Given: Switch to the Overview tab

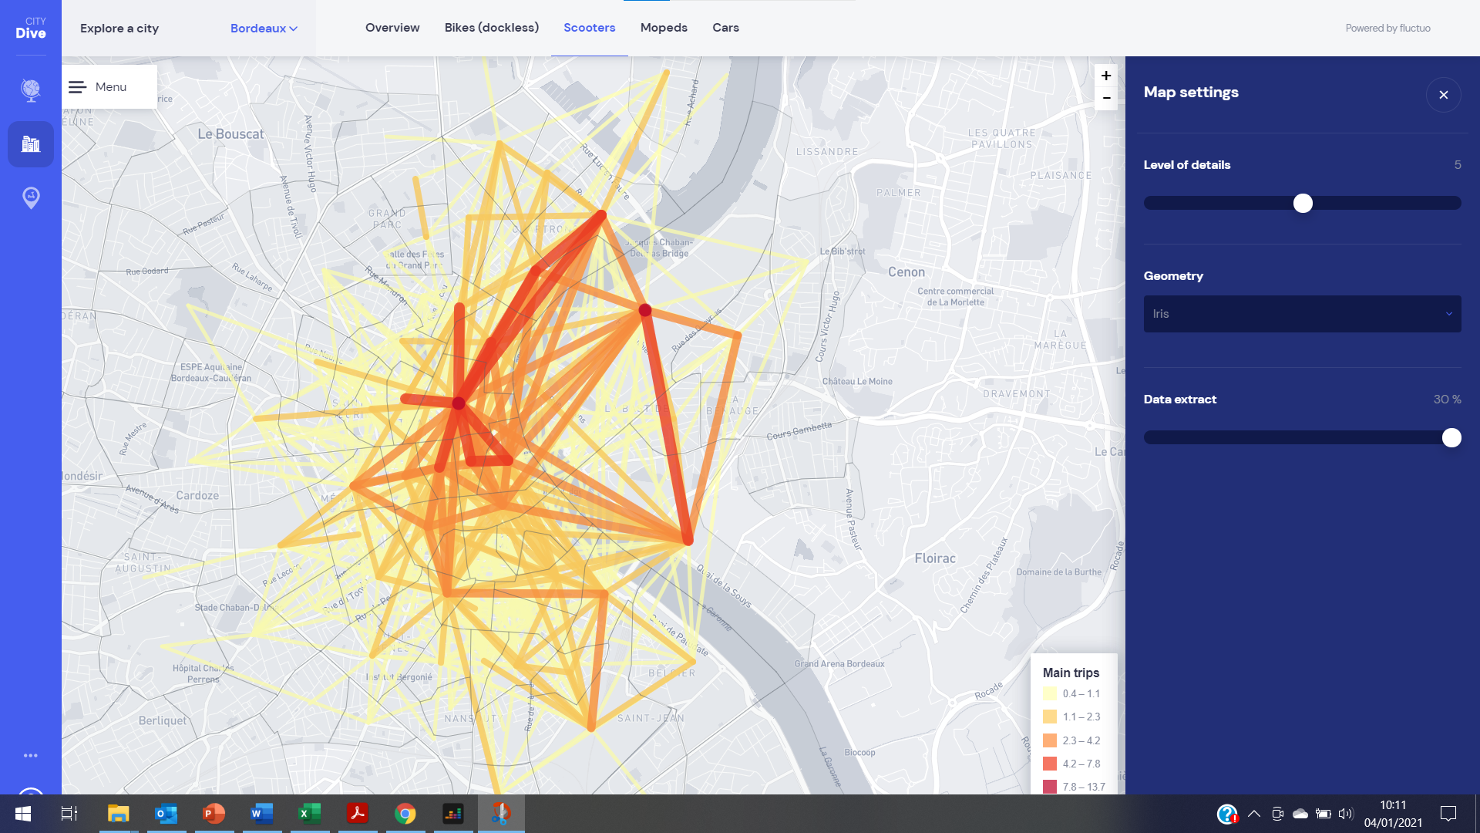Looking at the screenshot, I should pyautogui.click(x=392, y=28).
